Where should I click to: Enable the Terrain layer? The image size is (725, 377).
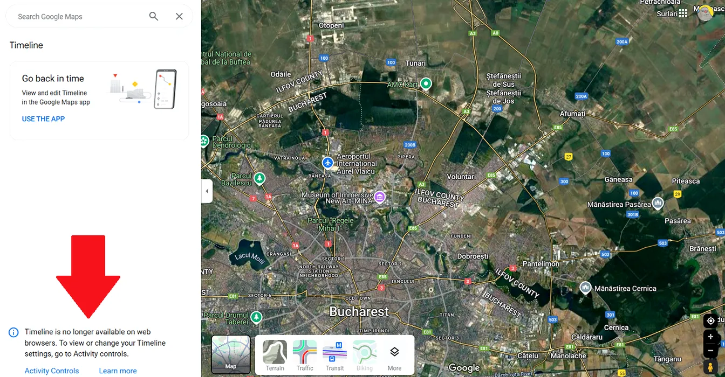275,356
